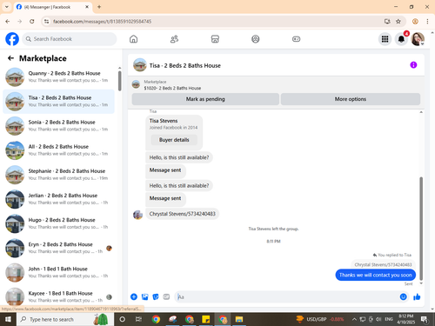Go to the Home feed icon
This screenshot has height=326, width=435.
click(x=133, y=39)
